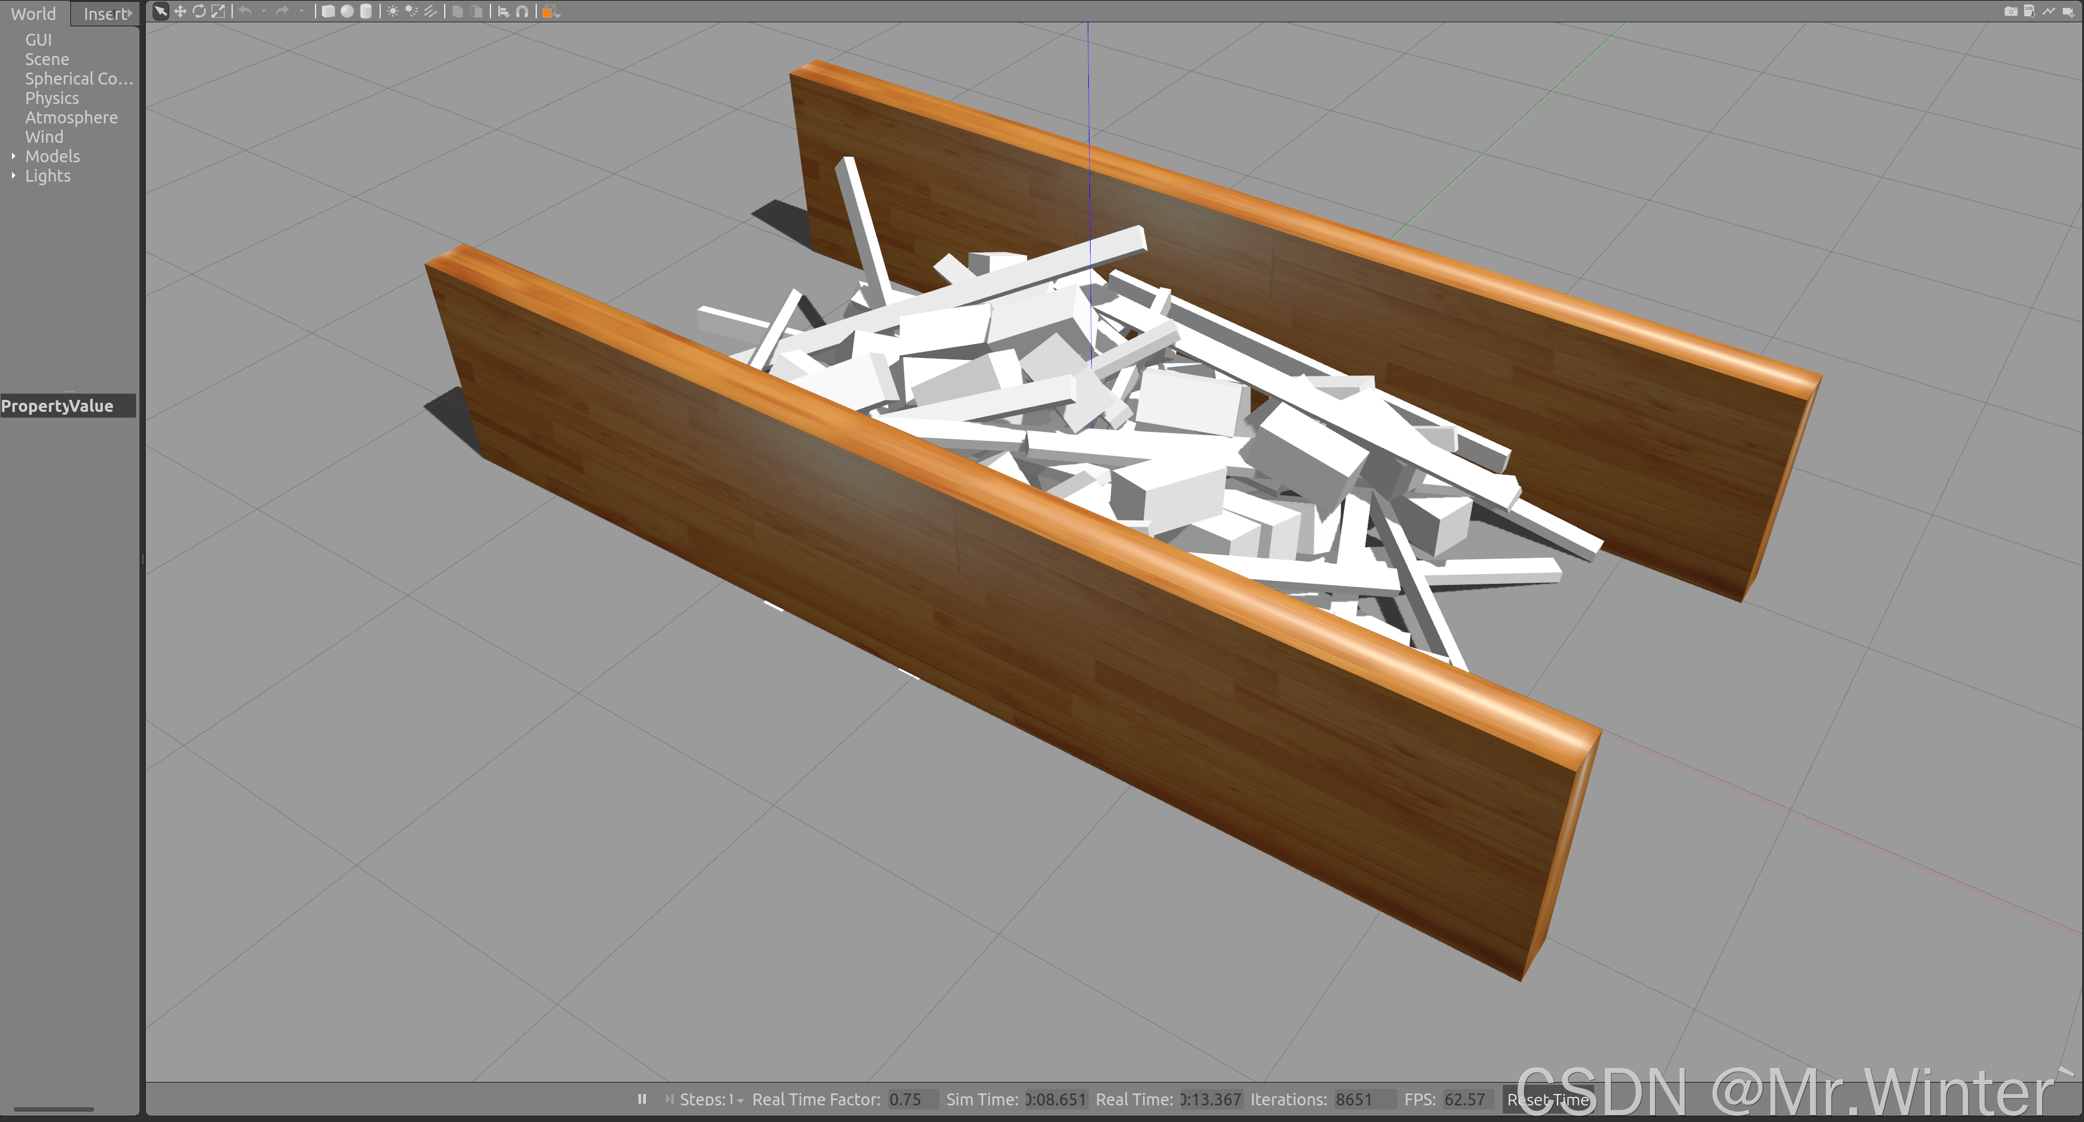Image resolution: width=2084 pixels, height=1122 pixels.
Task: Toggle snap mode magnet icon
Action: point(522,11)
